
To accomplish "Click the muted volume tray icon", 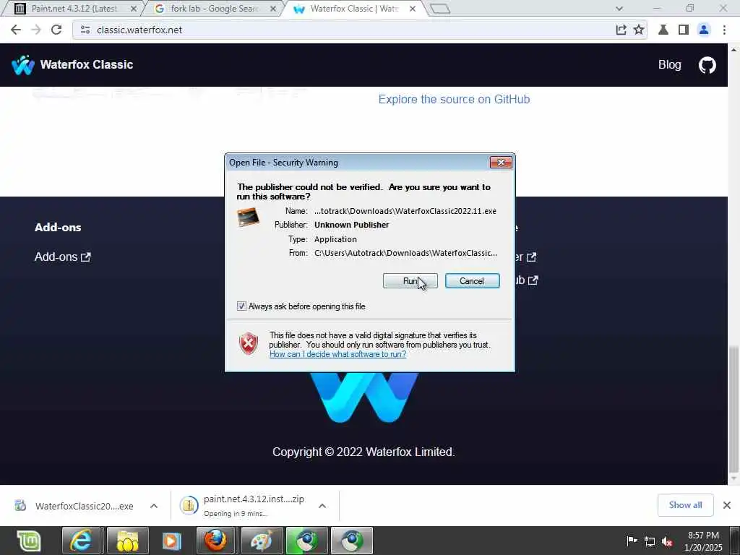I will (x=667, y=541).
